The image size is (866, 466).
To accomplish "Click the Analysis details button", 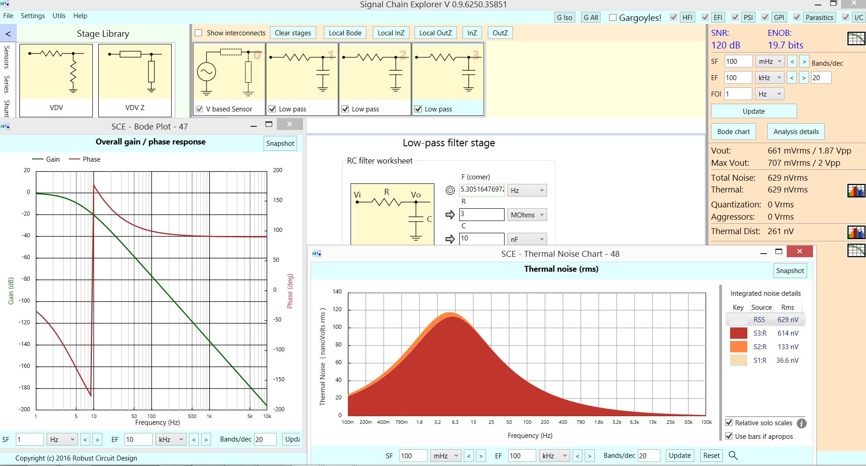I will click(x=796, y=132).
